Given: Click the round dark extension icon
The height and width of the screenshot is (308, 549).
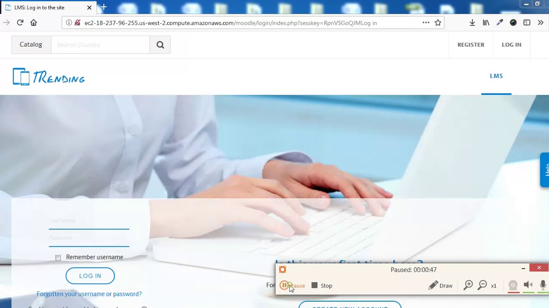Looking at the screenshot, I should 513,23.
